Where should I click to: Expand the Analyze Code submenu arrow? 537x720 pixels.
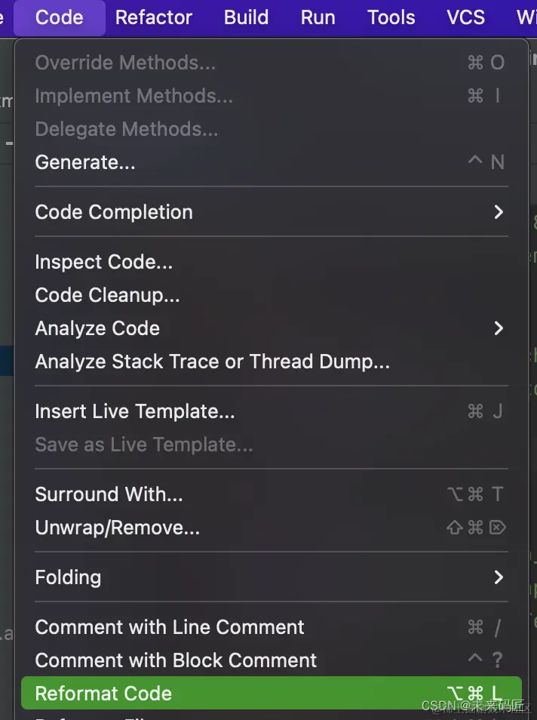[498, 328]
